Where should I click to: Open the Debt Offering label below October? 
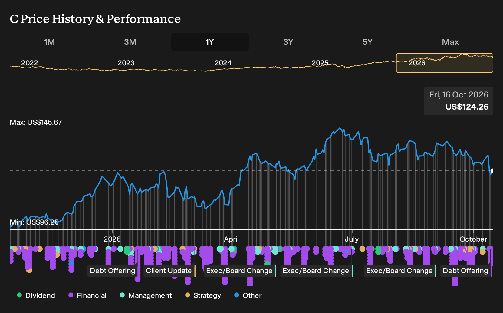pos(465,271)
